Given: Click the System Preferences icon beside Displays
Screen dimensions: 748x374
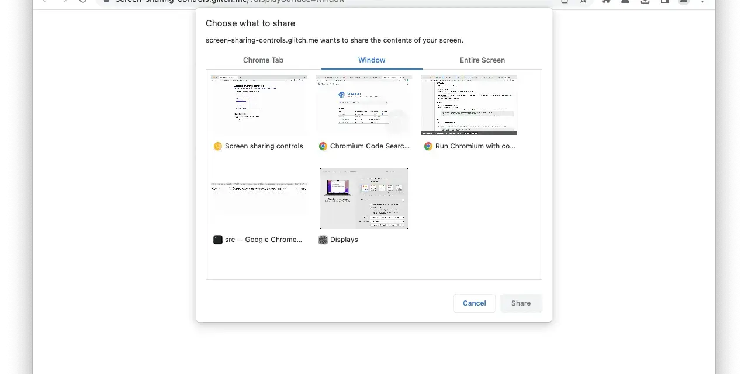Looking at the screenshot, I should pos(323,240).
